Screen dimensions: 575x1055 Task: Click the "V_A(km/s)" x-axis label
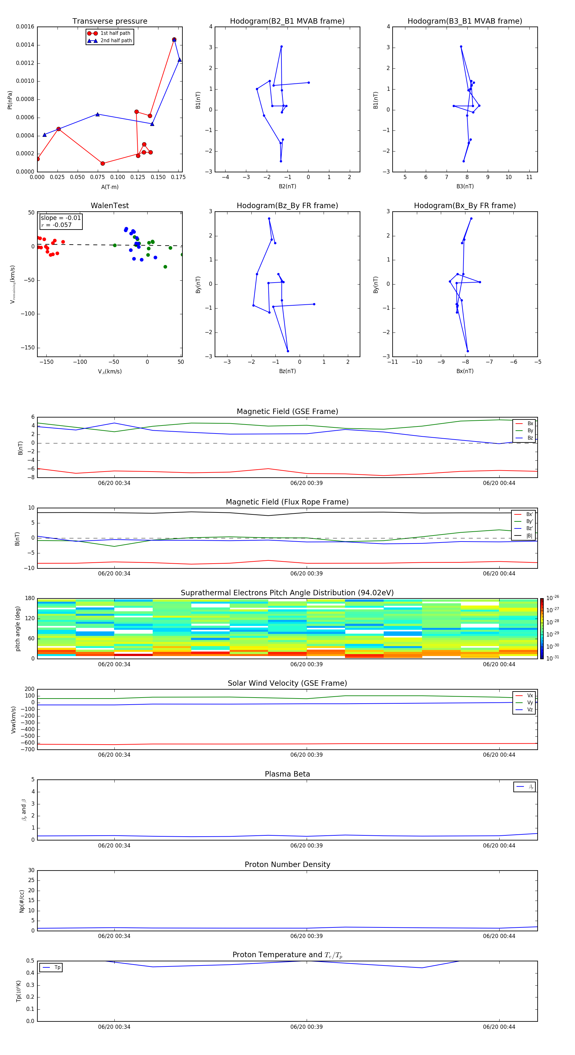point(110,371)
